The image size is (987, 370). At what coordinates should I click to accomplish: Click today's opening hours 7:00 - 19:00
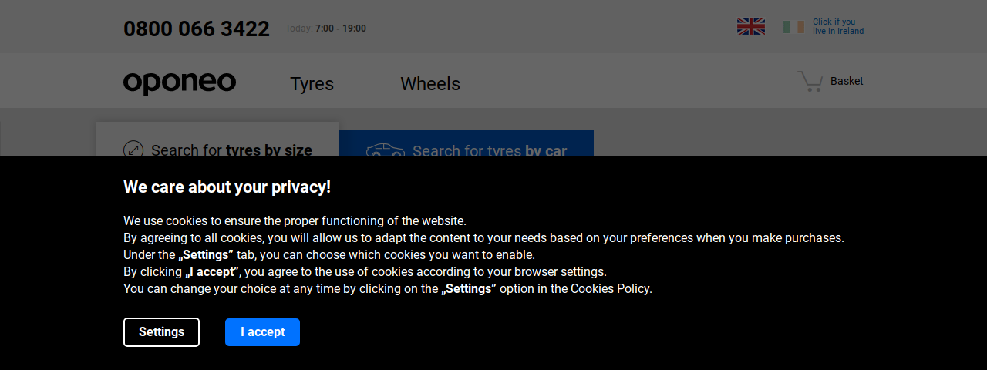pos(341,29)
